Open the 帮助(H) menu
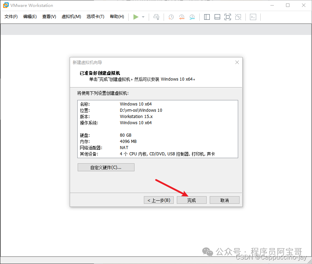Image resolution: width=312 pixels, height=264 pixels. pyautogui.click(x=117, y=17)
